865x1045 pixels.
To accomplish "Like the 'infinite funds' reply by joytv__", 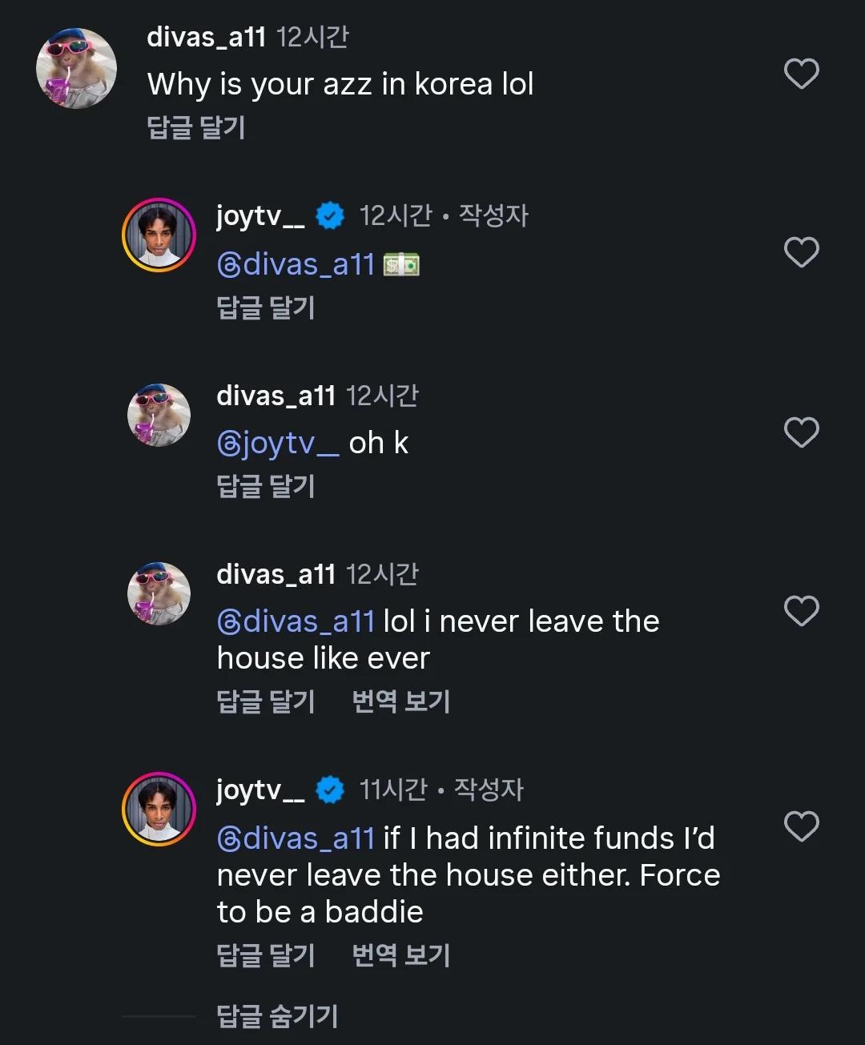I will click(801, 826).
